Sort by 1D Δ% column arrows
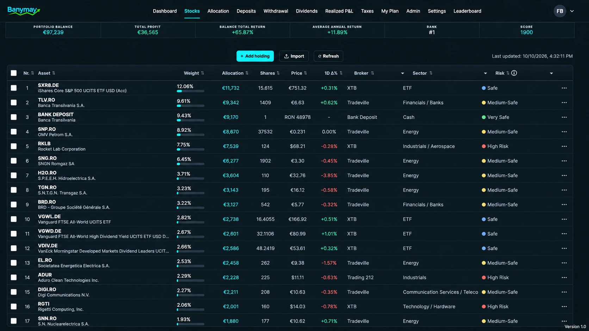 point(341,73)
